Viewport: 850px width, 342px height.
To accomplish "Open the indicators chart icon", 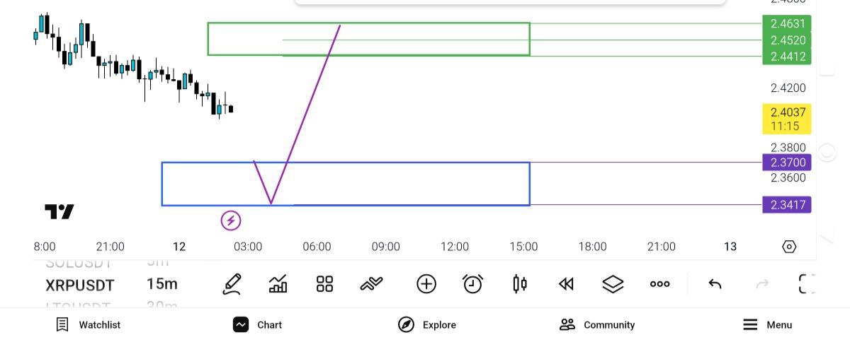I will coord(278,284).
